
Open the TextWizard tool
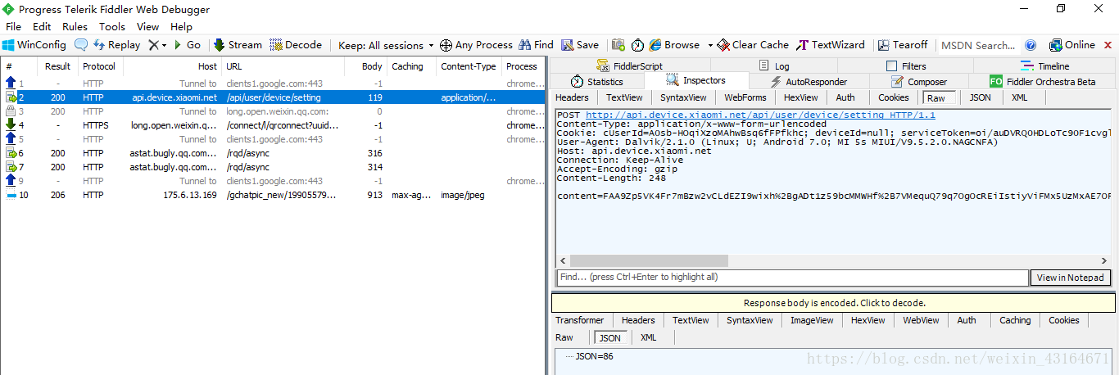(x=831, y=45)
